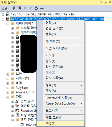This screenshot has width=112, height=127.
Task: Click the pin icon of Object Explorer panel
Action: tap(106, 2)
